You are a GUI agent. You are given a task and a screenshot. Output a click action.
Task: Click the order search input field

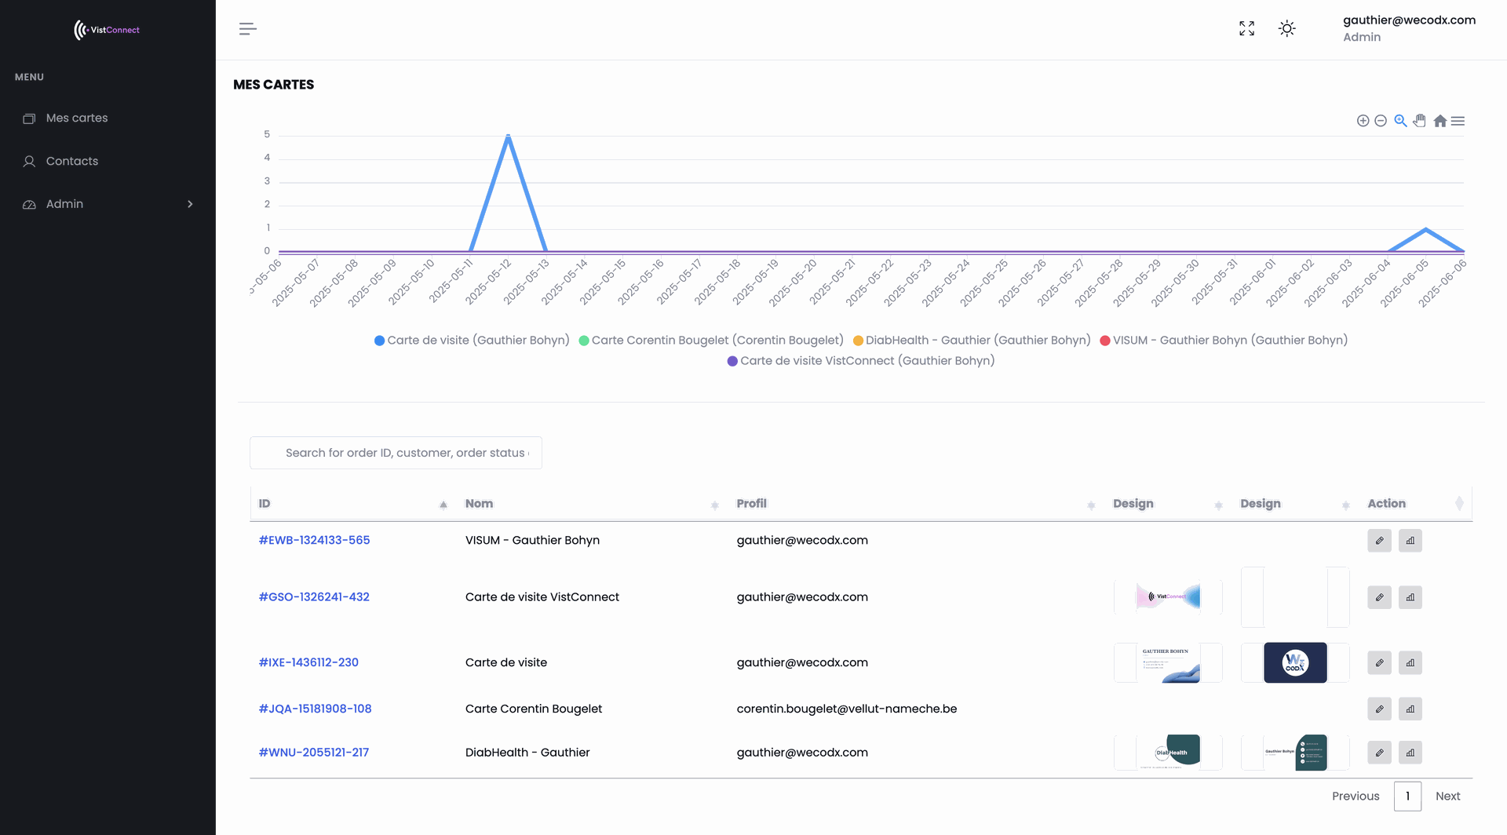pos(396,453)
